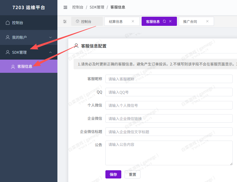Viewport: 237px width, 182px height.
Task: Click the user icon beside 客服信息配置 heading
Action: (76, 46)
